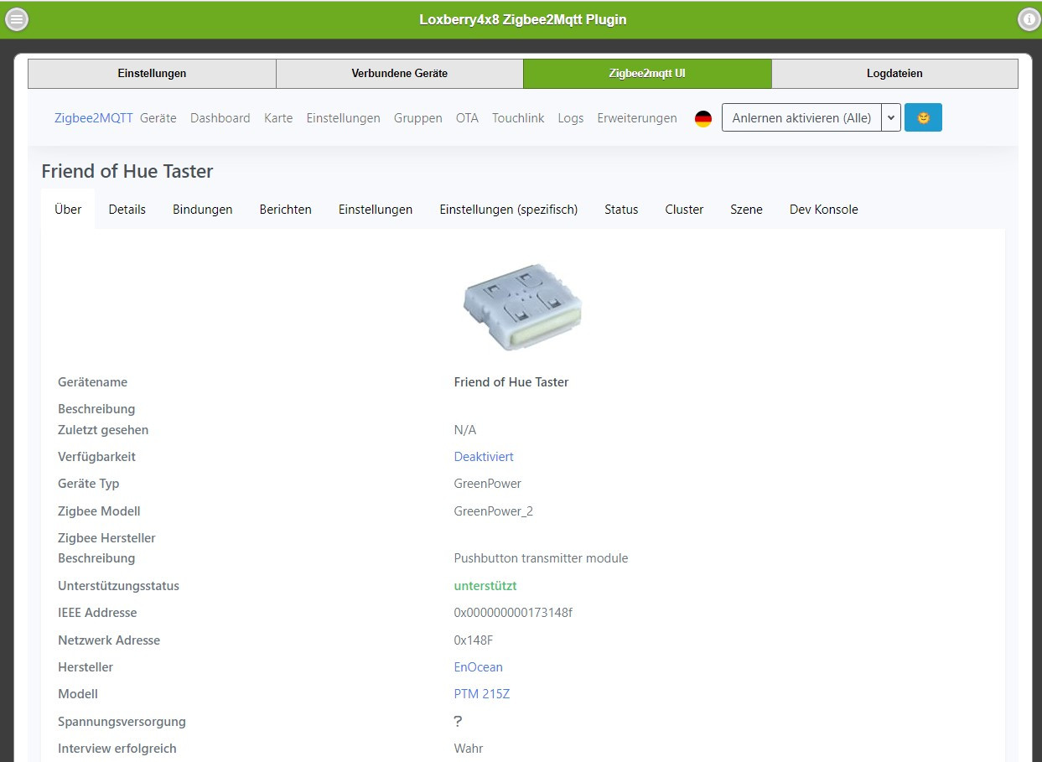This screenshot has height=762, width=1042.
Task: Click the device name value Friend of Hue Taster
Action: [x=511, y=382]
